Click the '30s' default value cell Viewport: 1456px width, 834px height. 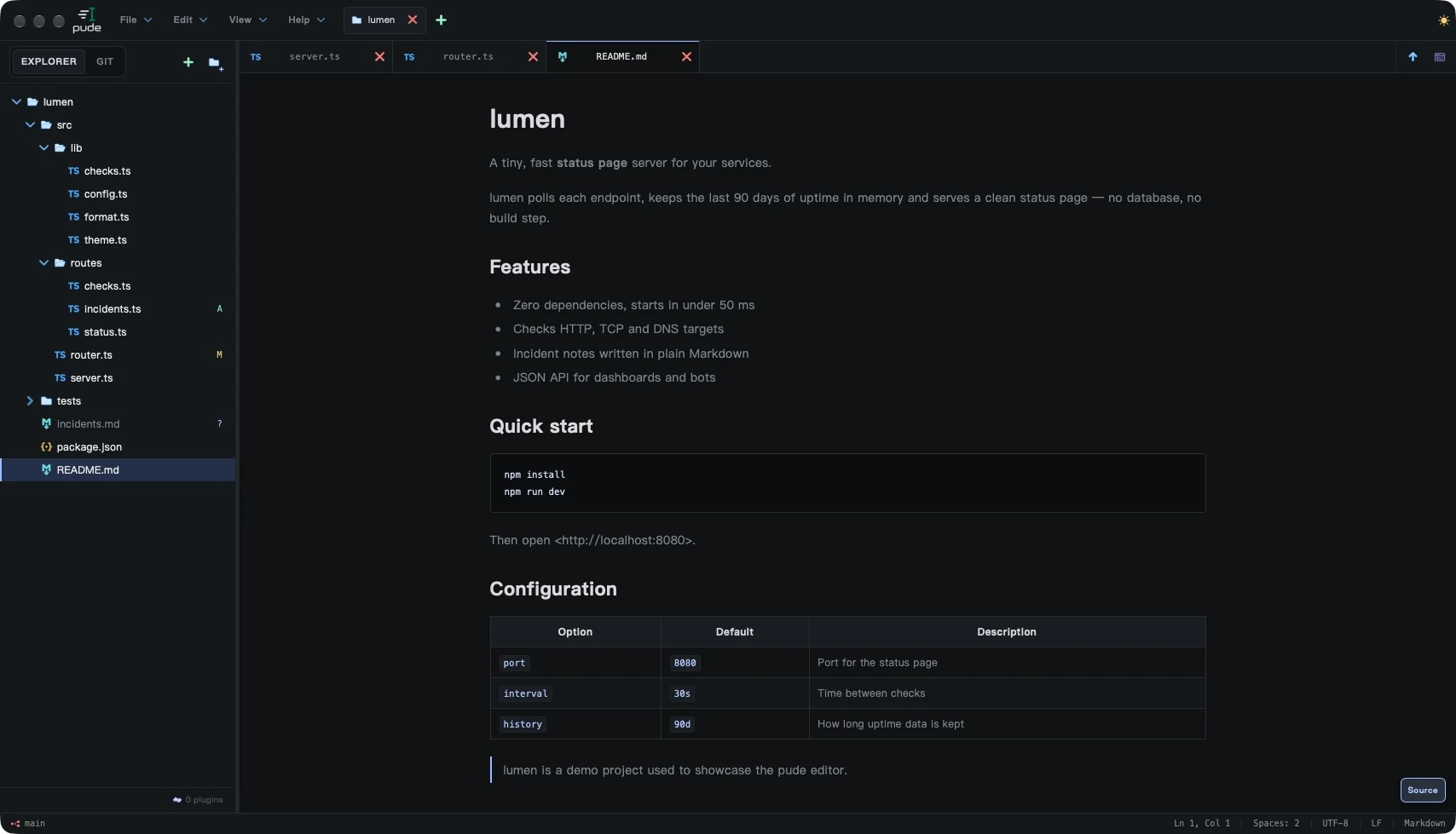pyautogui.click(x=735, y=693)
